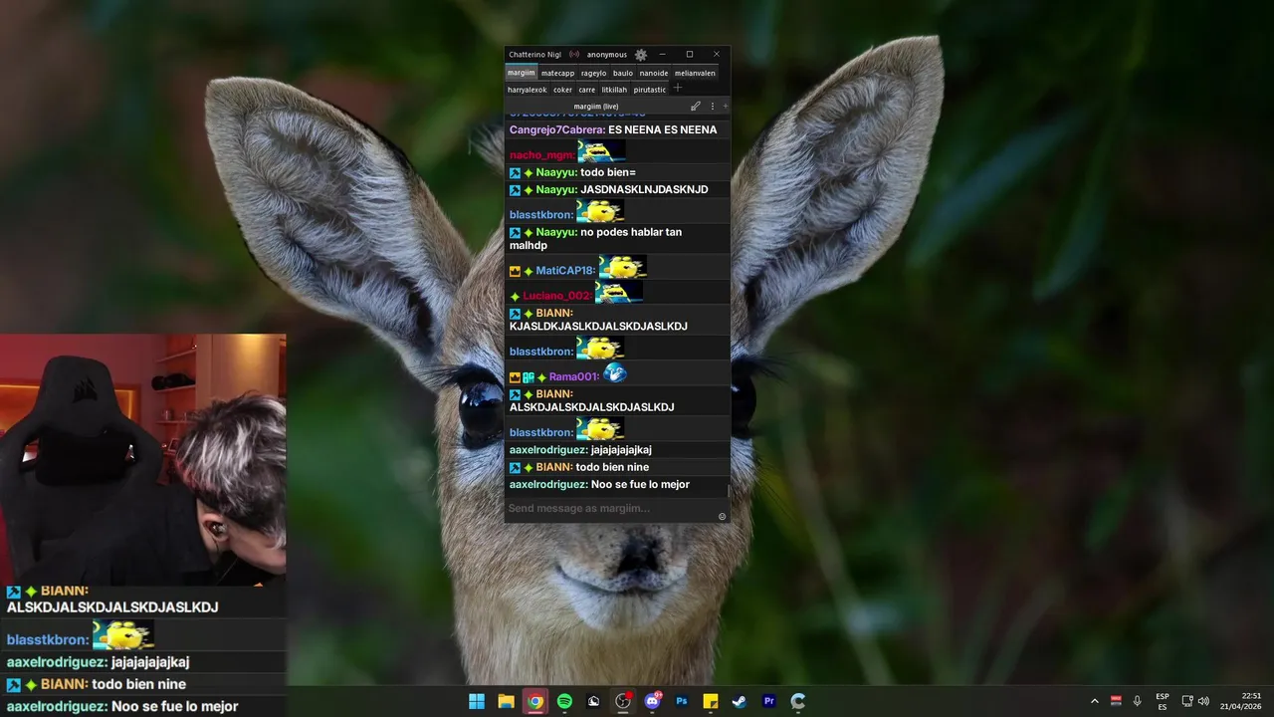The height and width of the screenshot is (717, 1274).
Task: Click aaxelrodriguez on 'Noo se fue lo mejor'
Action: [548, 484]
